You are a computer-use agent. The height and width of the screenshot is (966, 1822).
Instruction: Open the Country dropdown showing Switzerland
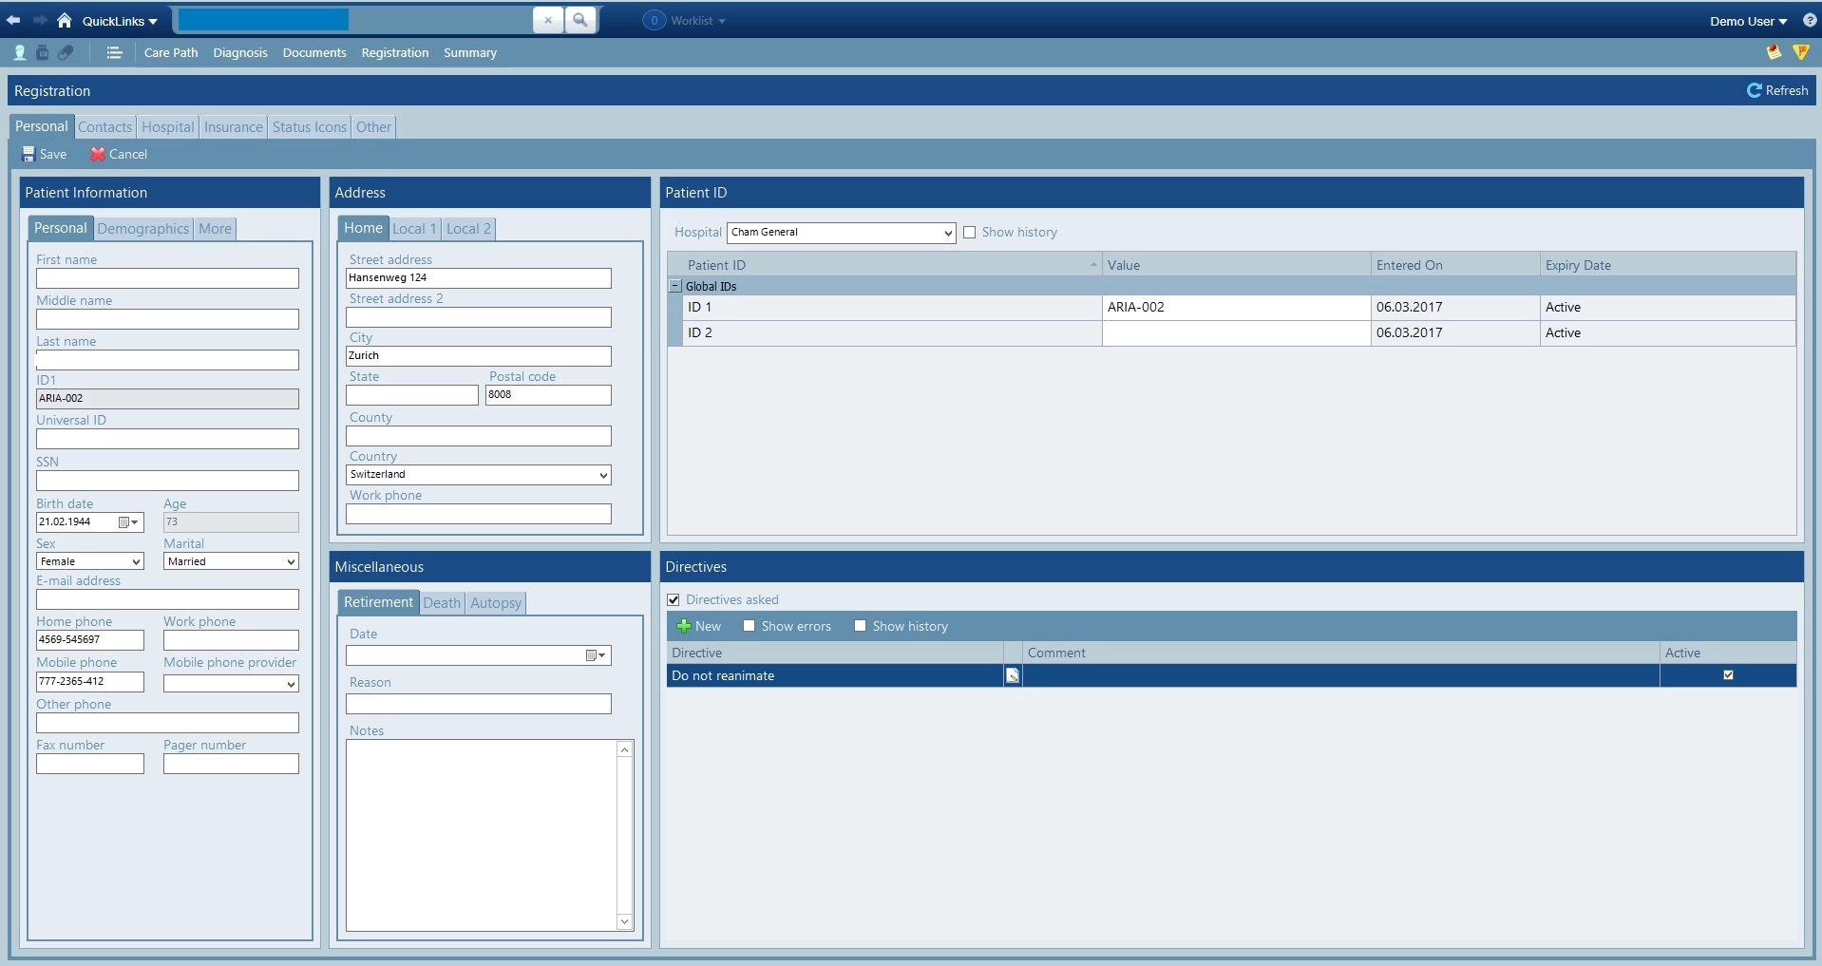pos(602,475)
